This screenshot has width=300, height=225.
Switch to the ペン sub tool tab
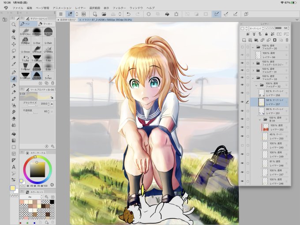pos(28,24)
